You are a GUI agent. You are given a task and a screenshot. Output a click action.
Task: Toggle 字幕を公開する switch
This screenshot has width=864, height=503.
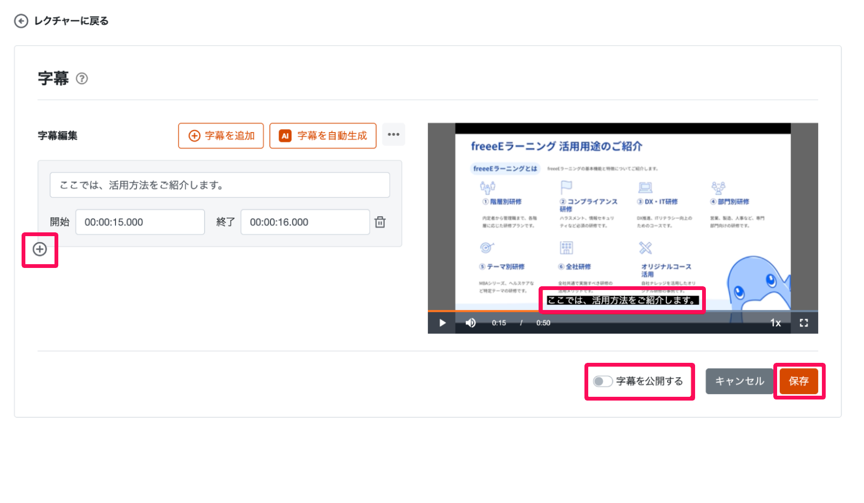602,381
